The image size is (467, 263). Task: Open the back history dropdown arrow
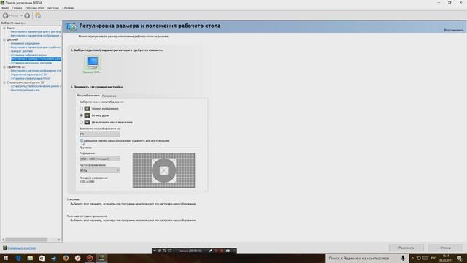(21, 15)
